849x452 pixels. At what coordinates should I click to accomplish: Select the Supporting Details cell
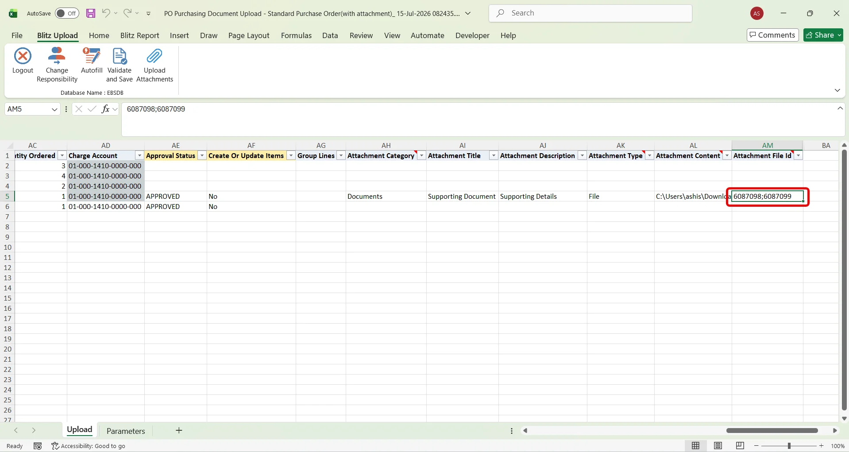[543, 196]
